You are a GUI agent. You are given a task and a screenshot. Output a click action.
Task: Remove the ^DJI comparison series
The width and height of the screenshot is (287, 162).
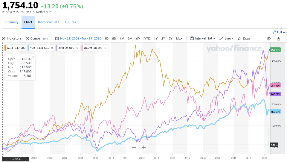(52, 48)
